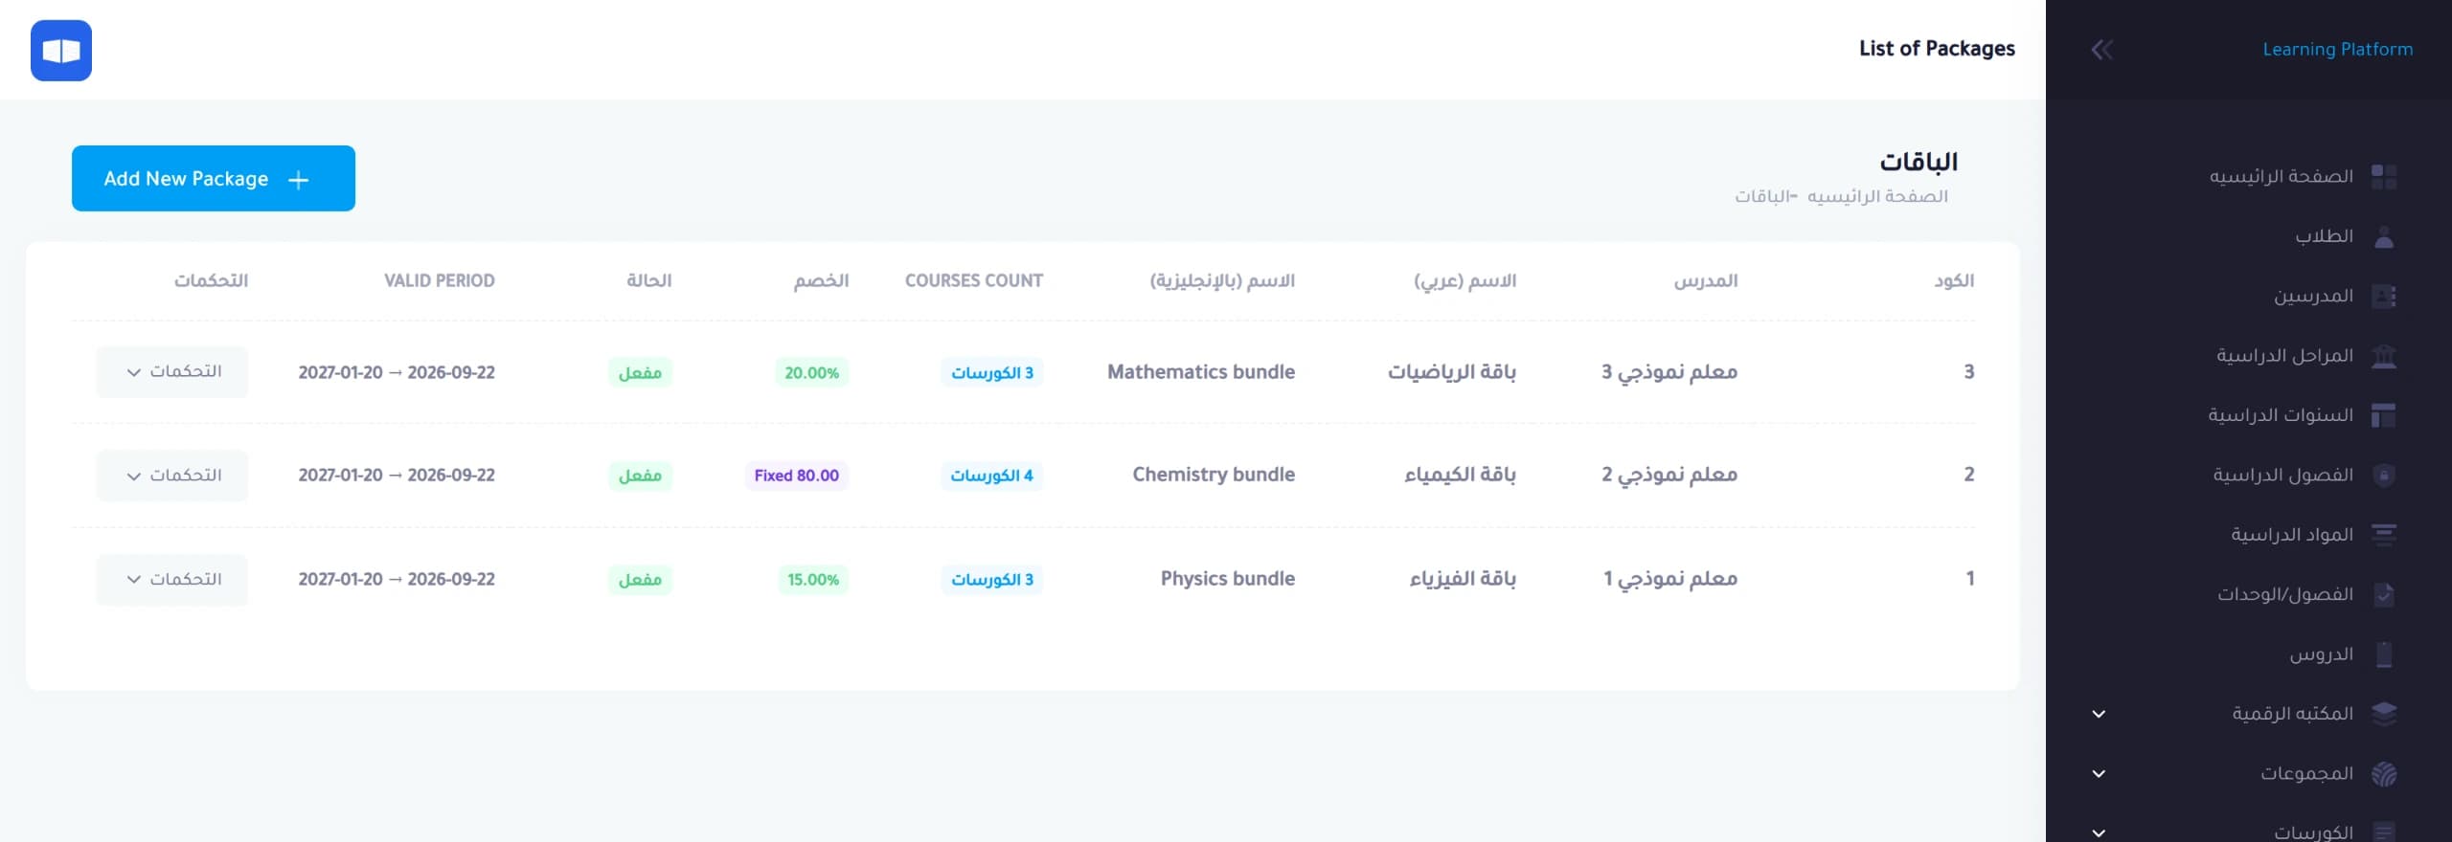The image size is (2452, 842).
Task: Click the groups fingerprint-style icon
Action: pos(2383,774)
